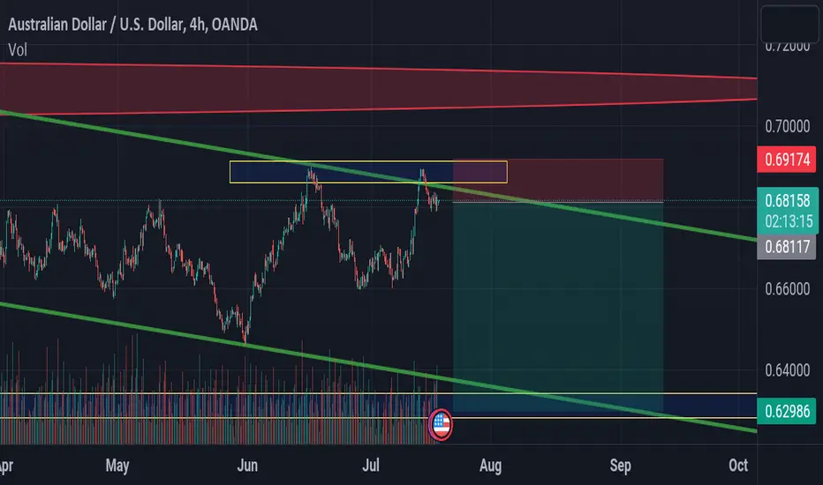This screenshot has height=485, width=823.
Task: Select the gray 0.68117 price label
Action: tap(788, 246)
